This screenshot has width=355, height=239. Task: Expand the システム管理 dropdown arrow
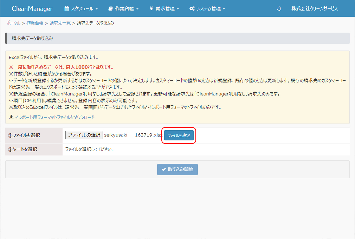(x=224, y=9)
